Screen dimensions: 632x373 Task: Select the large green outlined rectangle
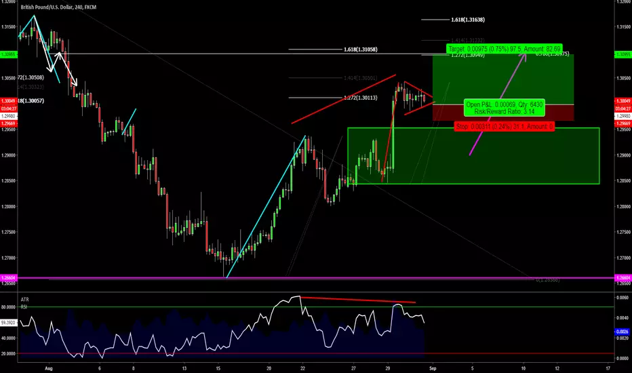473,156
